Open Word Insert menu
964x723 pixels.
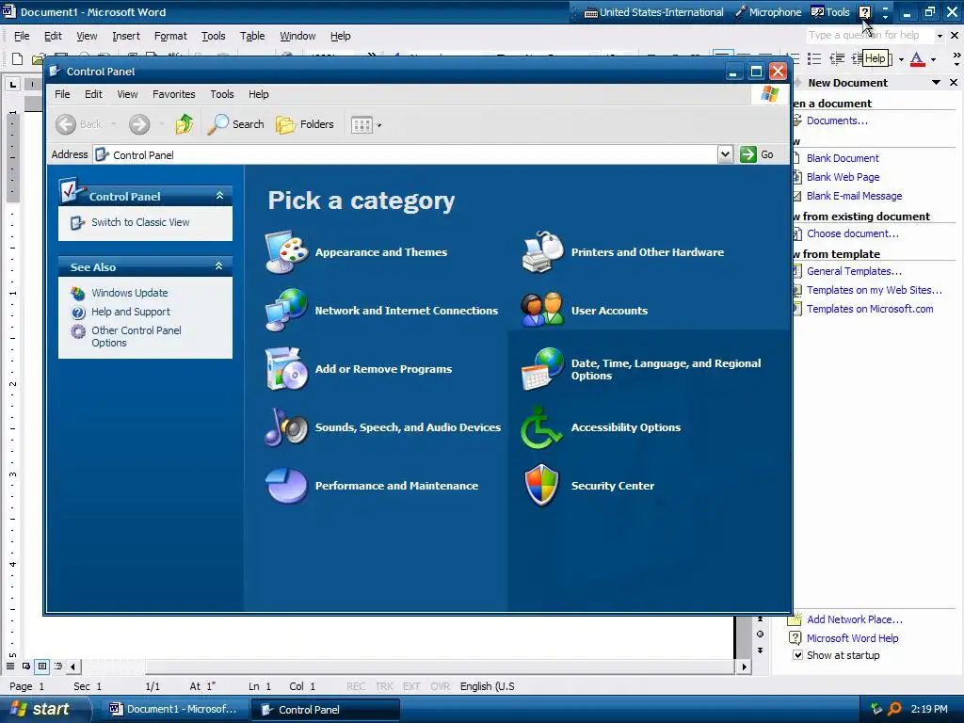point(126,37)
